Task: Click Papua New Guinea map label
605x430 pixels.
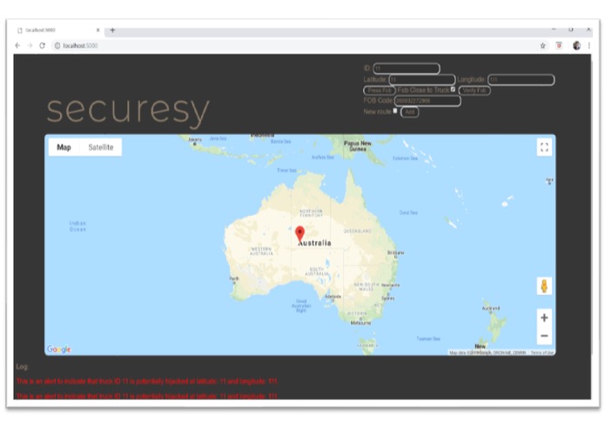Action: 358,145
